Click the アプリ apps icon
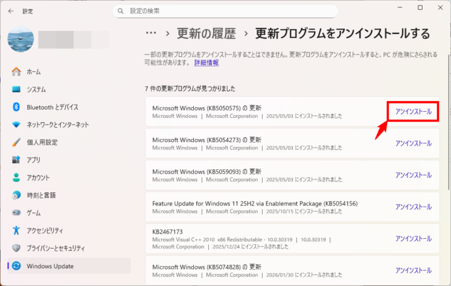This screenshot has height=286, width=451. coord(16,160)
